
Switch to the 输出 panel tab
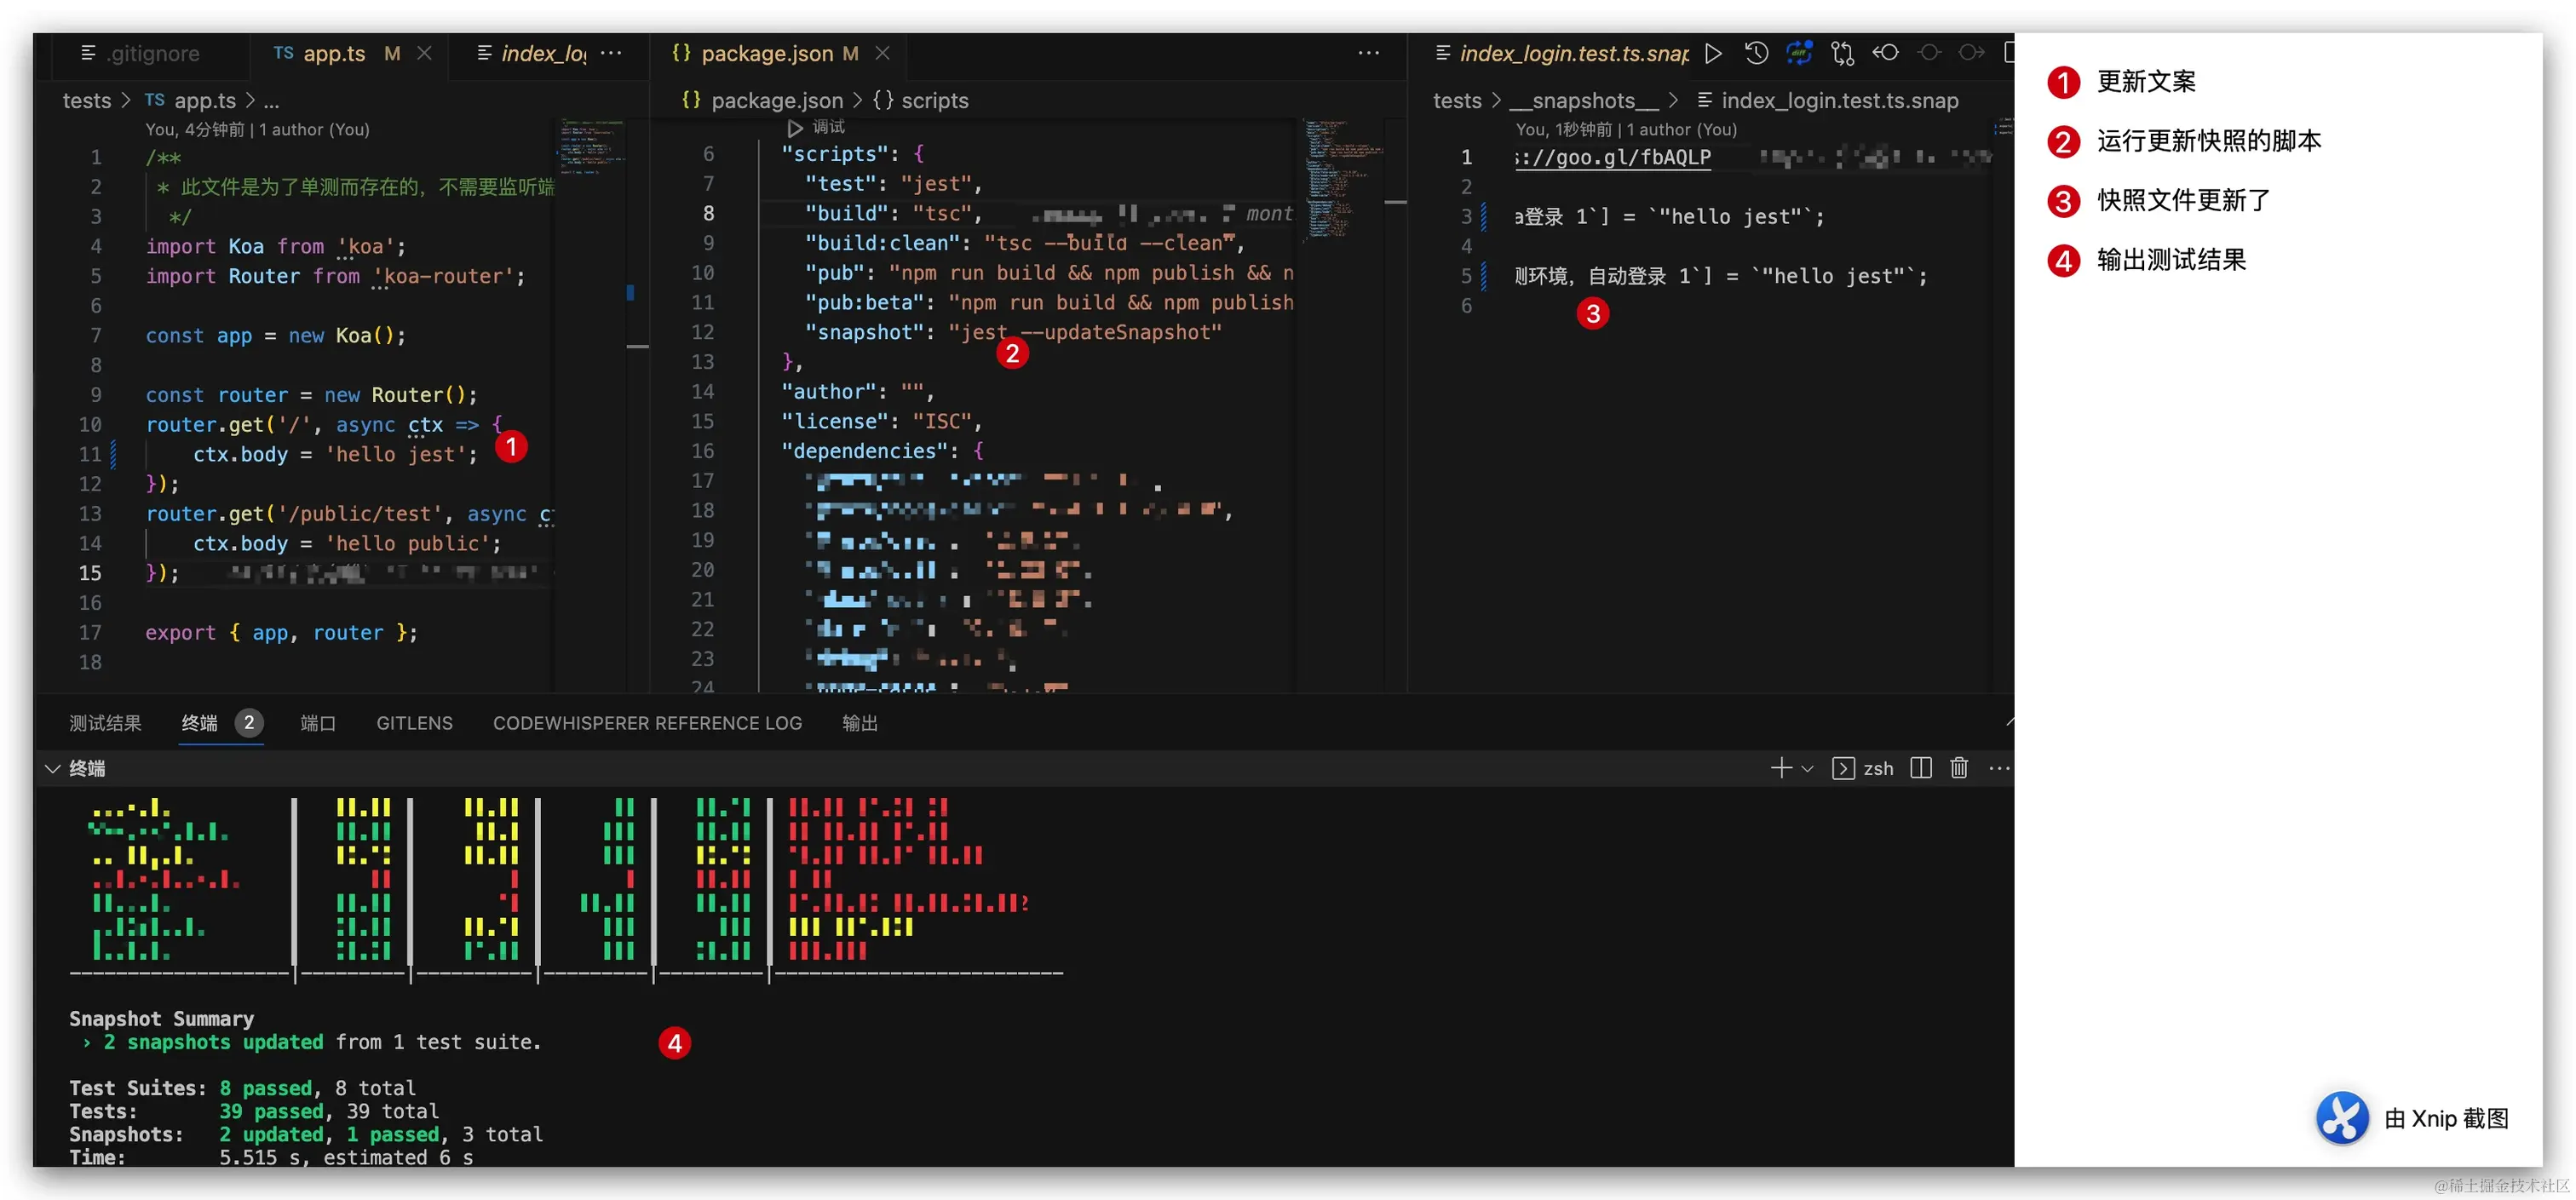pyautogui.click(x=860, y=723)
